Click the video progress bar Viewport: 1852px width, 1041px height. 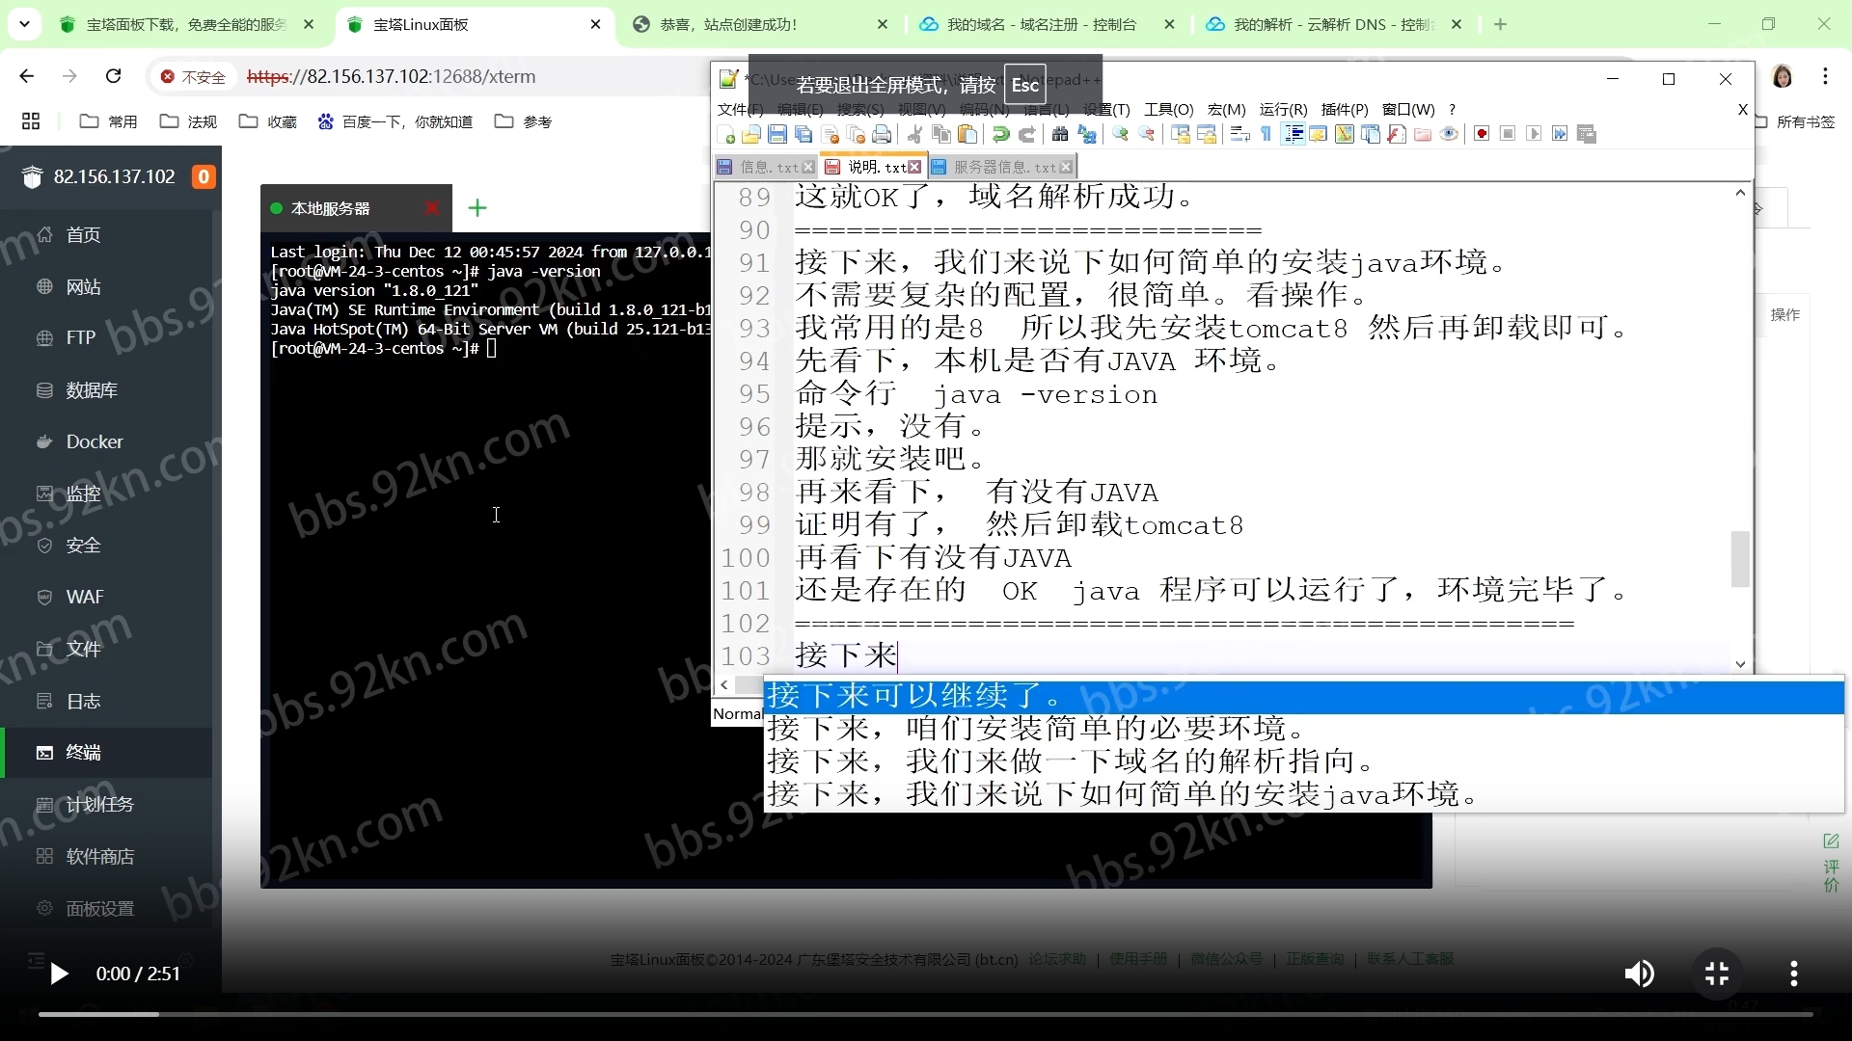926,1014
